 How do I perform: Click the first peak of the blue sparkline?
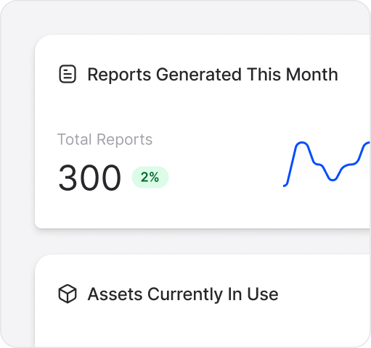coord(302,144)
